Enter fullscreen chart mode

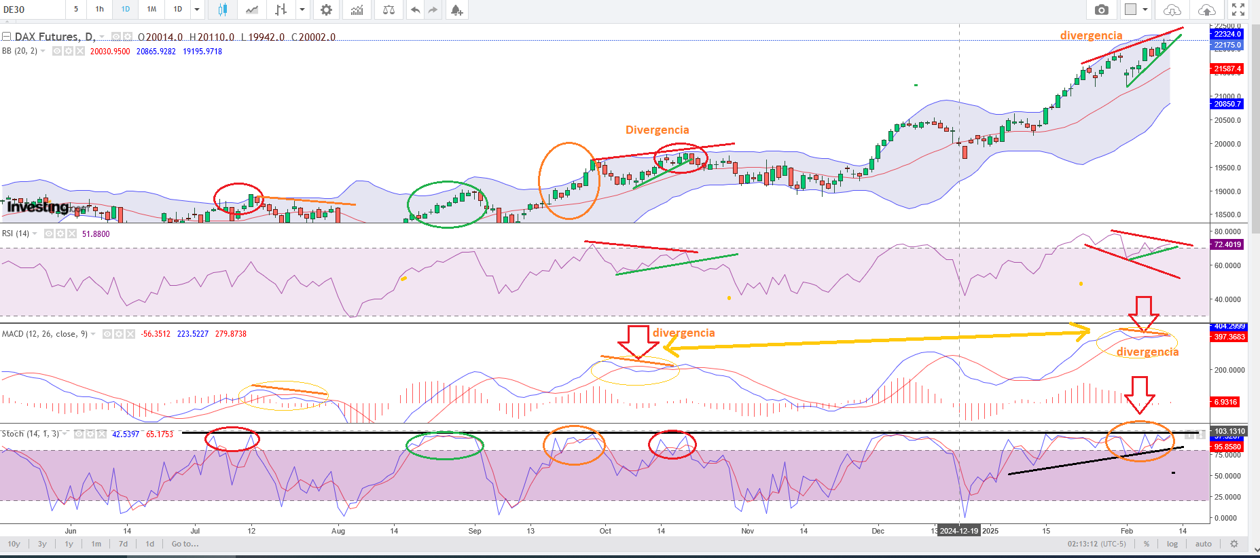(1238, 10)
